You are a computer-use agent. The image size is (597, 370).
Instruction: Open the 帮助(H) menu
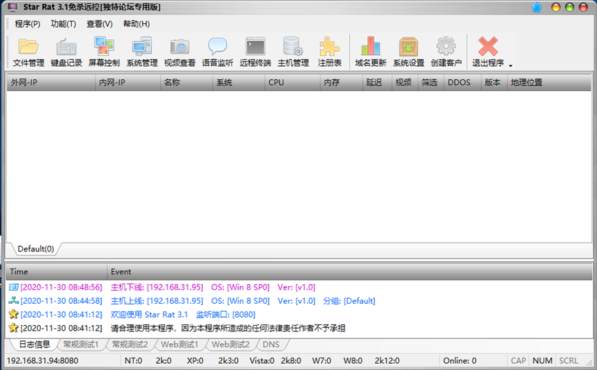pos(136,24)
